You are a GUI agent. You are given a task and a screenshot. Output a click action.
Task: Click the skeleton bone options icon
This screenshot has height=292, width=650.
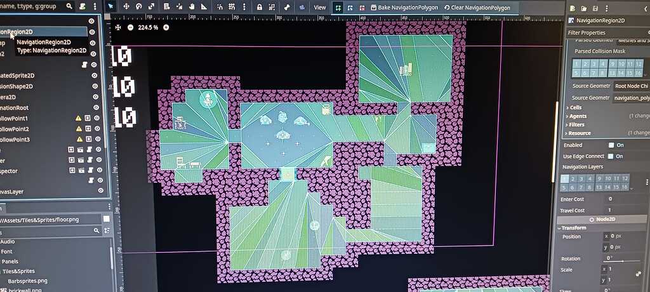pyautogui.click(x=286, y=8)
